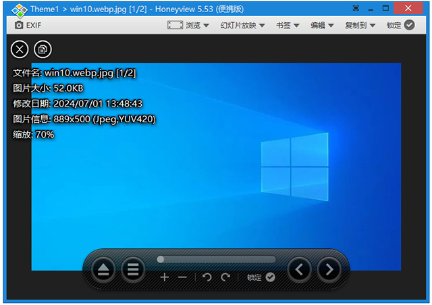Click the file name text win10.webp.jpg [1/2]
Screen dimensions: 432x305
(x=90, y=73)
